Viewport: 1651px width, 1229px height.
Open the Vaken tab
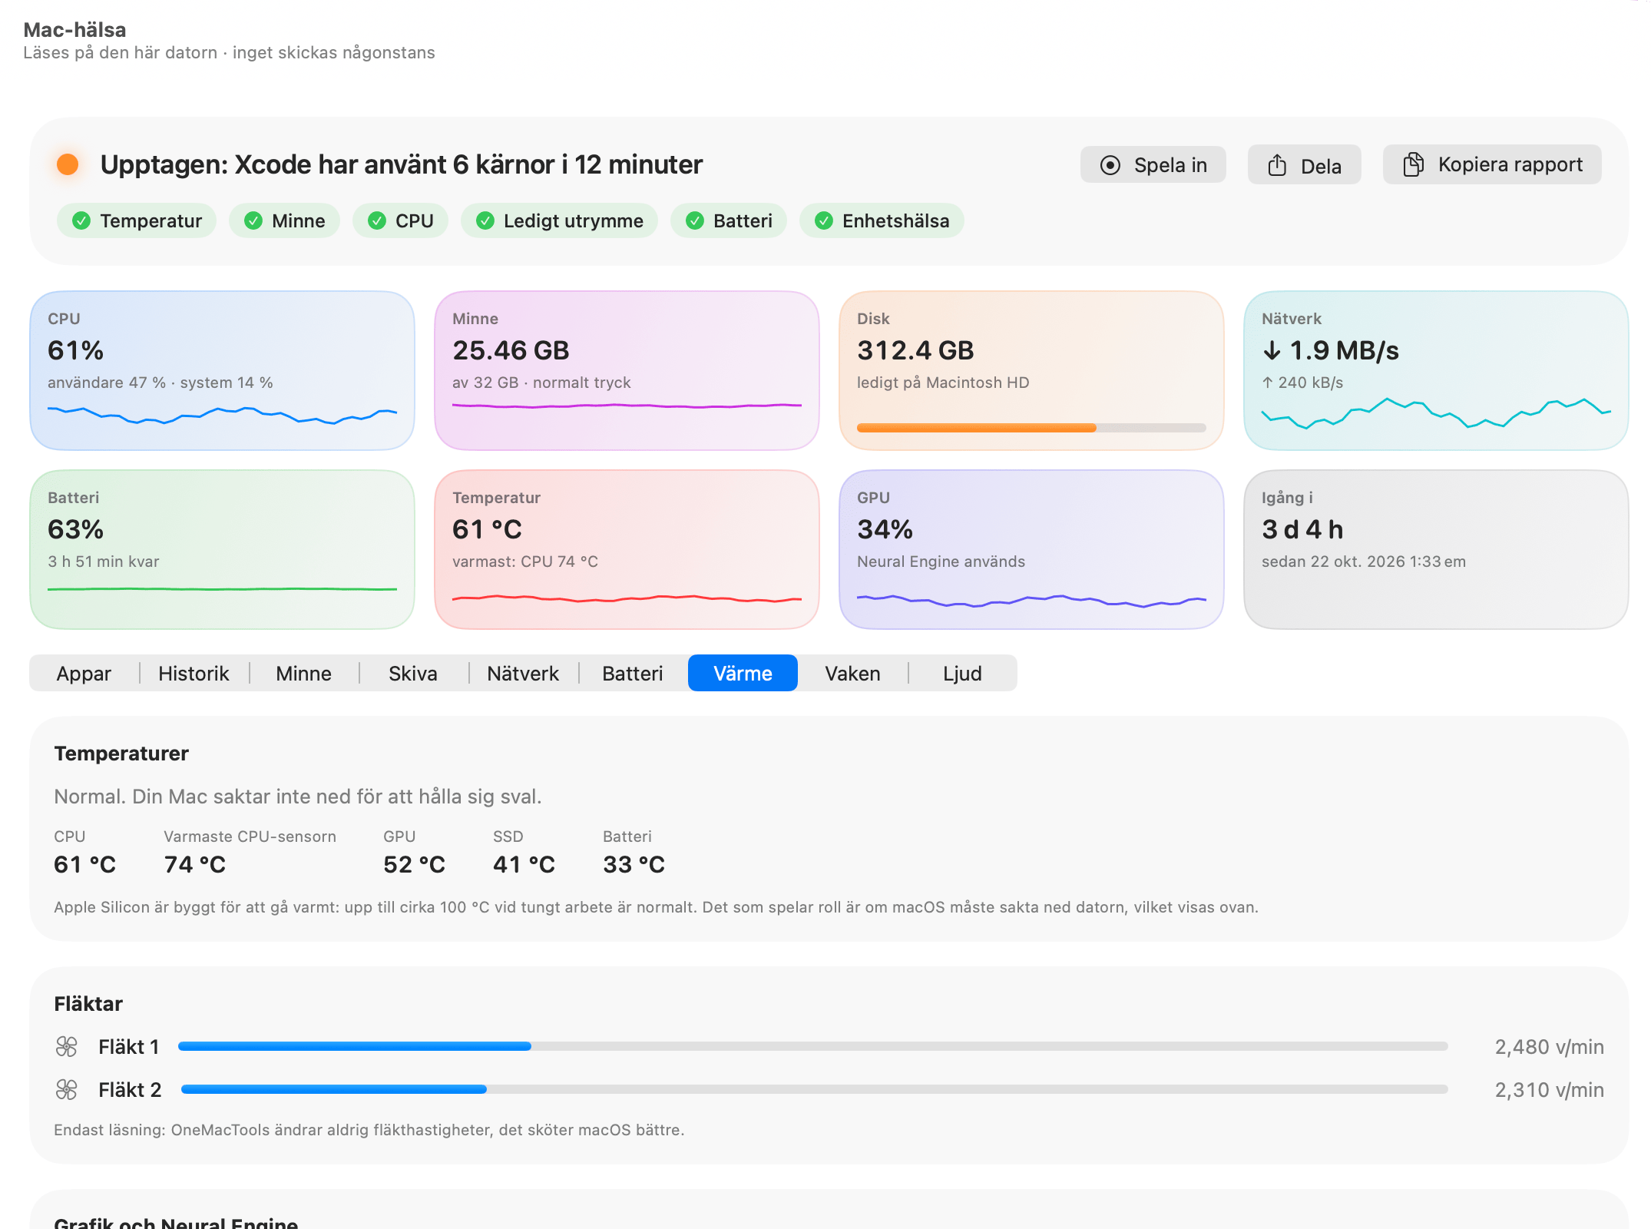pyautogui.click(x=852, y=674)
